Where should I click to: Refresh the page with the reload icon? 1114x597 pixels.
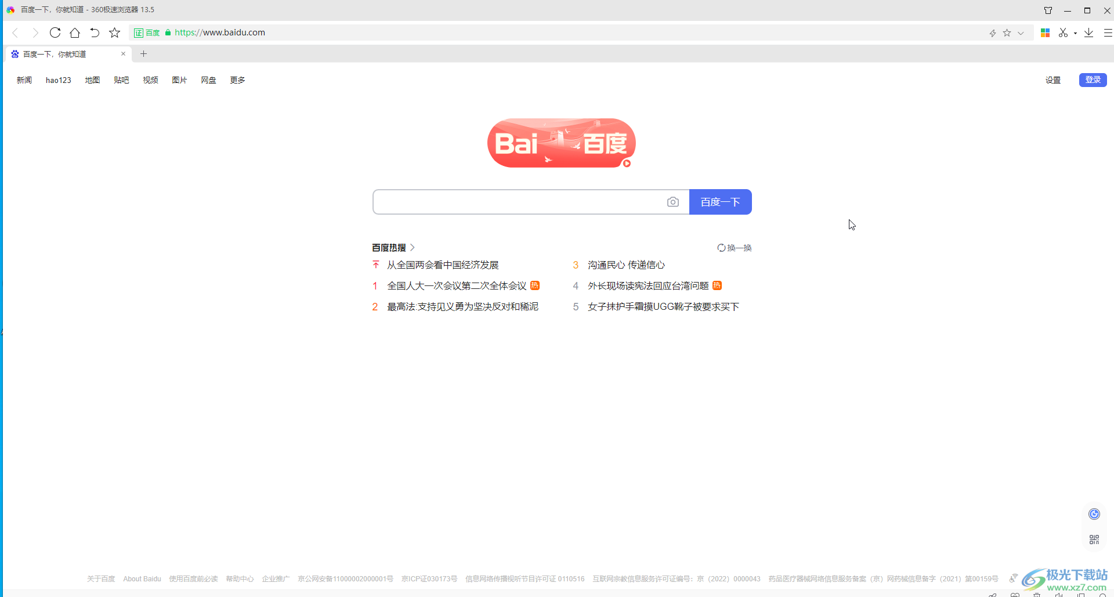coord(55,32)
